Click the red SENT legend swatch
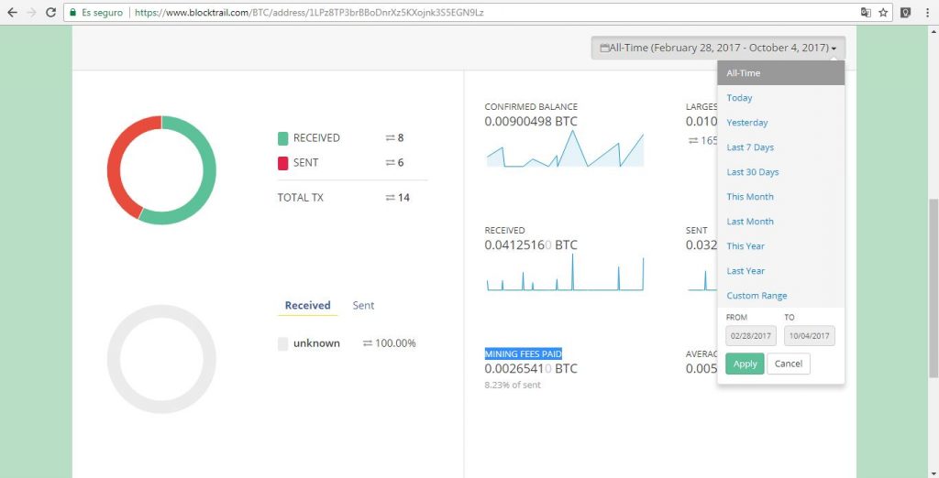The image size is (939, 478). tap(282, 163)
